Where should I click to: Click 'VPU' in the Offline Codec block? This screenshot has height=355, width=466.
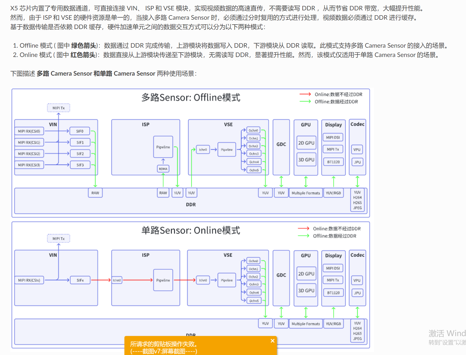coord(357,150)
